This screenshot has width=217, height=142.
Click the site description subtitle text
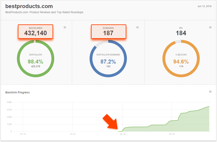(44, 12)
